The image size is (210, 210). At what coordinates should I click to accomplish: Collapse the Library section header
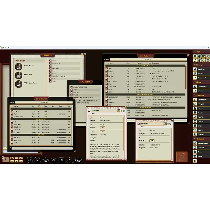tap(201, 65)
